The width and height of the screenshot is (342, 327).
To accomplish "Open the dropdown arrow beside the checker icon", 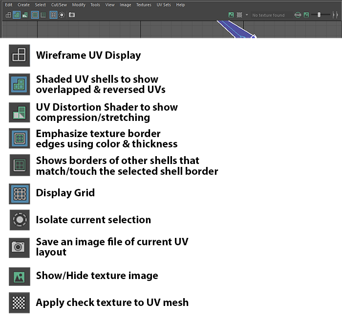I will pos(247,15).
